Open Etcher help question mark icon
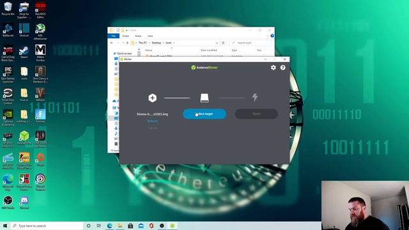 pyautogui.click(x=282, y=68)
